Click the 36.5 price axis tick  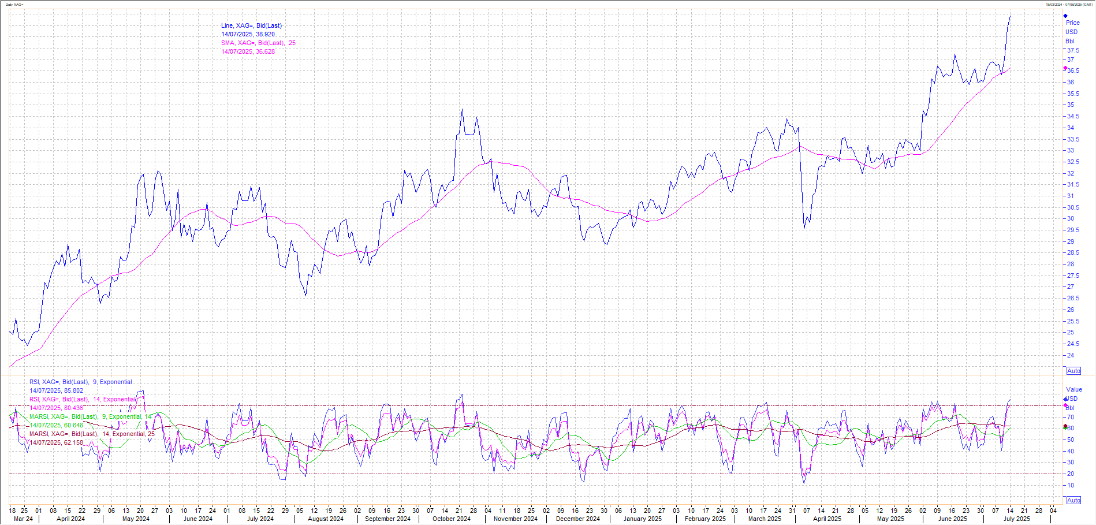click(x=1073, y=70)
